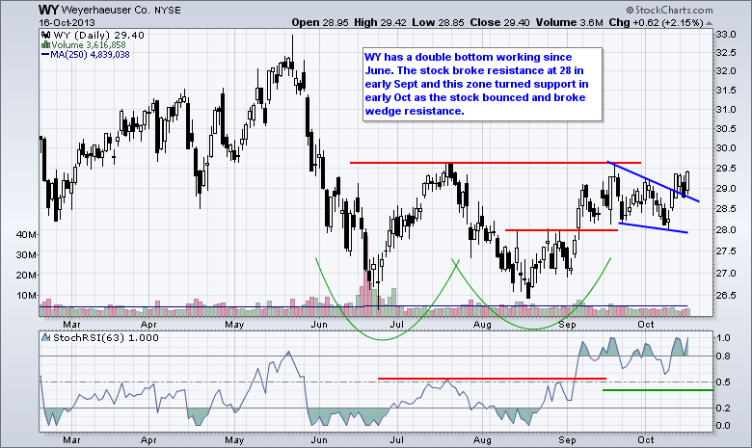Click the Open 28.95 value
The height and width of the screenshot is (448, 752).
(320, 22)
